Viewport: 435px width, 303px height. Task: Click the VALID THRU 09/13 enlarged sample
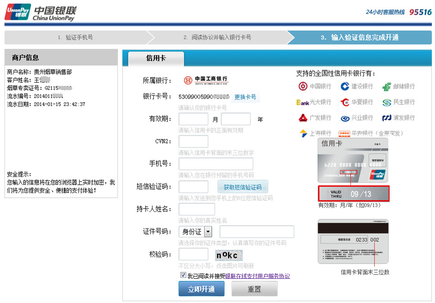(x=354, y=193)
